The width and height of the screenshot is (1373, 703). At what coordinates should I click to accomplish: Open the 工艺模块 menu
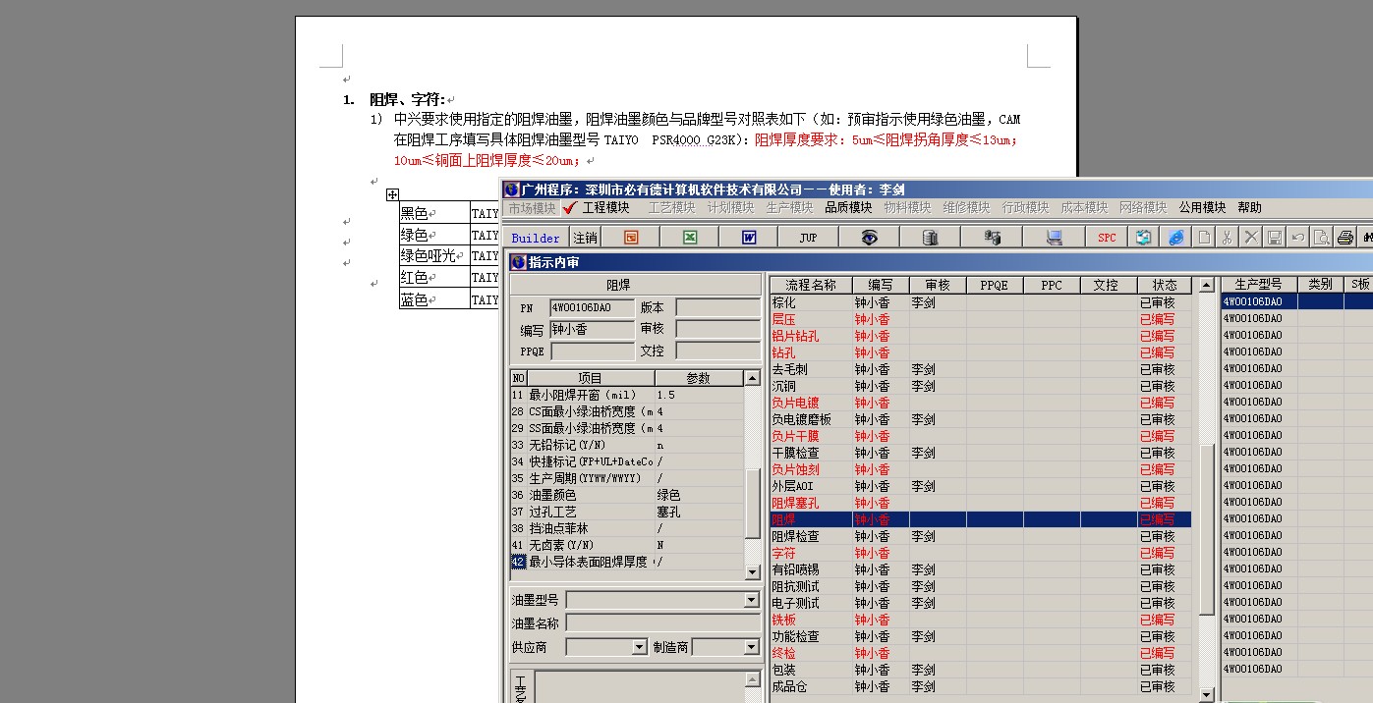pyautogui.click(x=671, y=208)
